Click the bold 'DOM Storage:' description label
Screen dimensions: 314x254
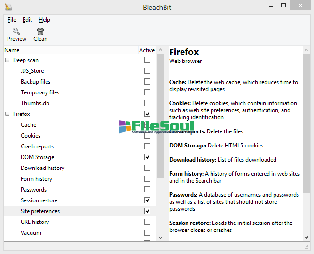(188, 146)
